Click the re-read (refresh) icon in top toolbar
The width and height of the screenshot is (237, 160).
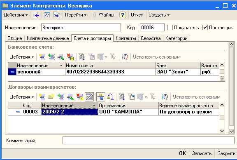click(x=47, y=15)
